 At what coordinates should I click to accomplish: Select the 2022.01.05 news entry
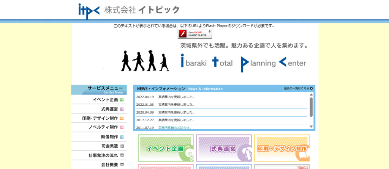[x=221, y=105]
